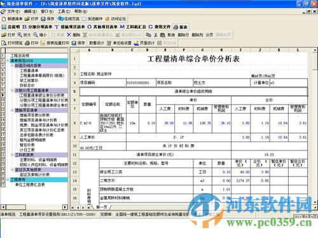Switch to C 费用文件 tab
The width and height of the screenshot is (318, 238).
click(x=160, y=27)
